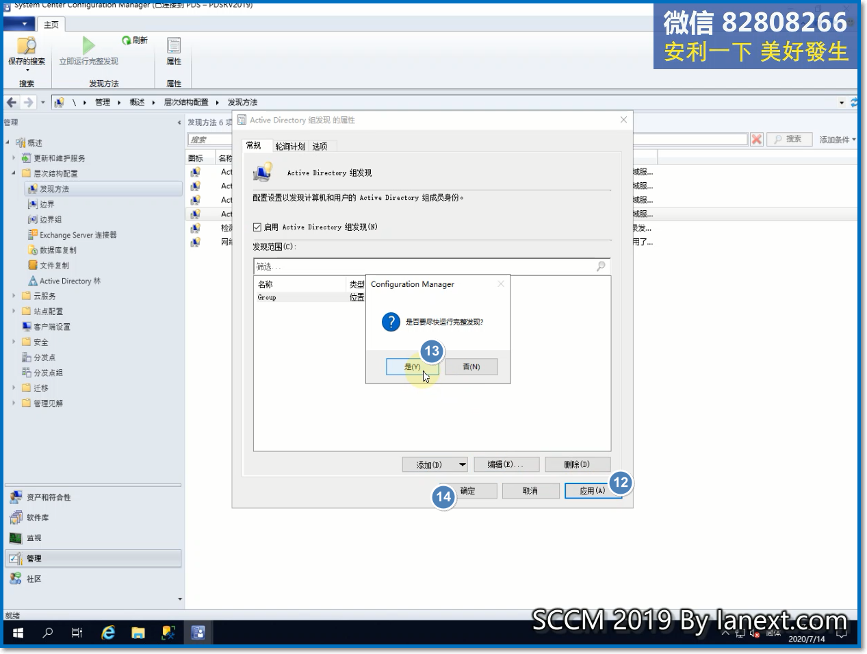The width and height of the screenshot is (867, 654).
Task: Open Add button dropdown arrow
Action: pyautogui.click(x=462, y=464)
